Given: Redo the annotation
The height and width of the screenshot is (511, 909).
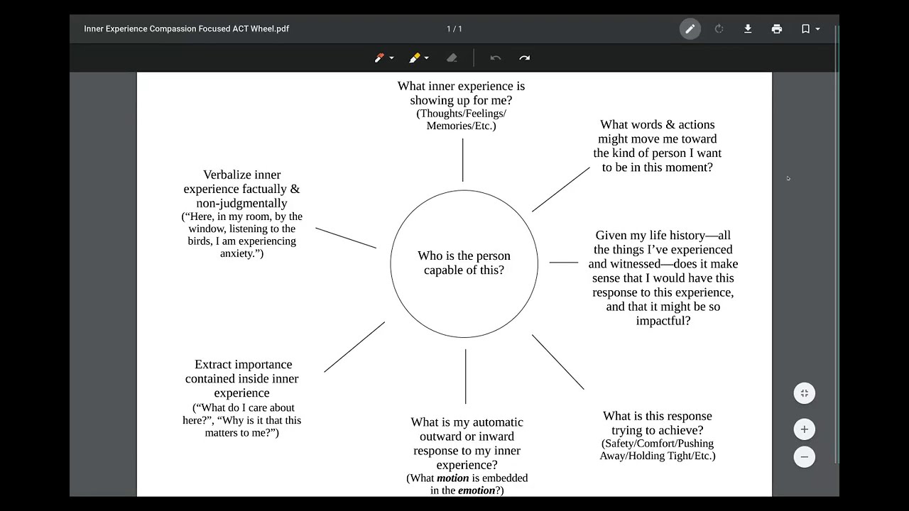Looking at the screenshot, I should click(525, 58).
